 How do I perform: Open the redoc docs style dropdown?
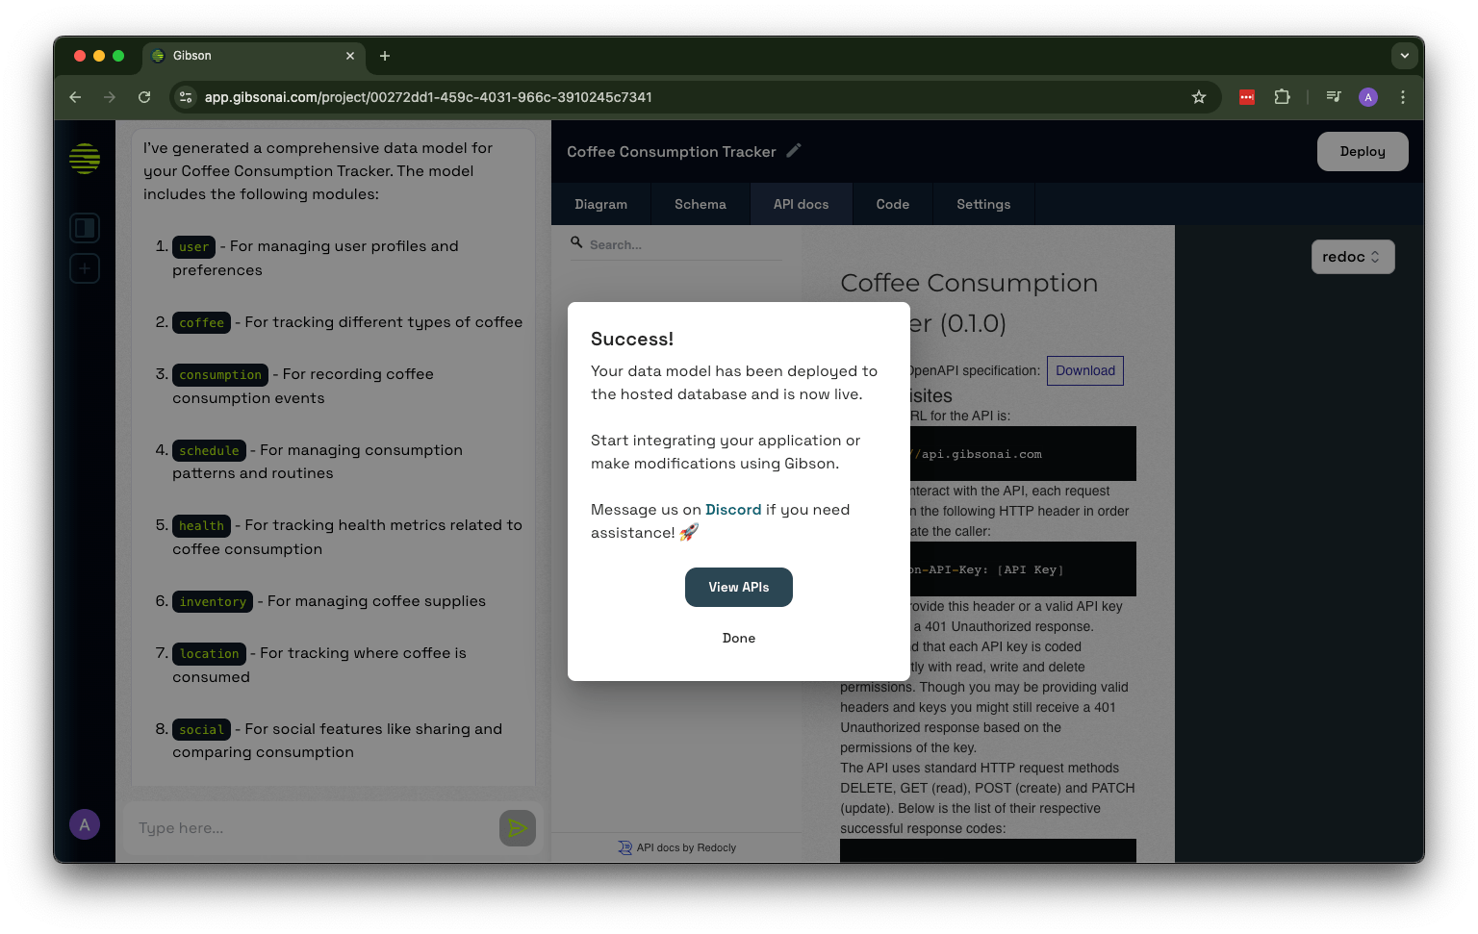1352,257
